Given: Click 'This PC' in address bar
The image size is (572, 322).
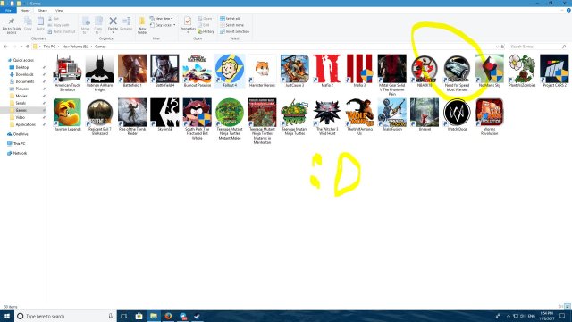Looking at the screenshot, I should [x=49, y=47].
